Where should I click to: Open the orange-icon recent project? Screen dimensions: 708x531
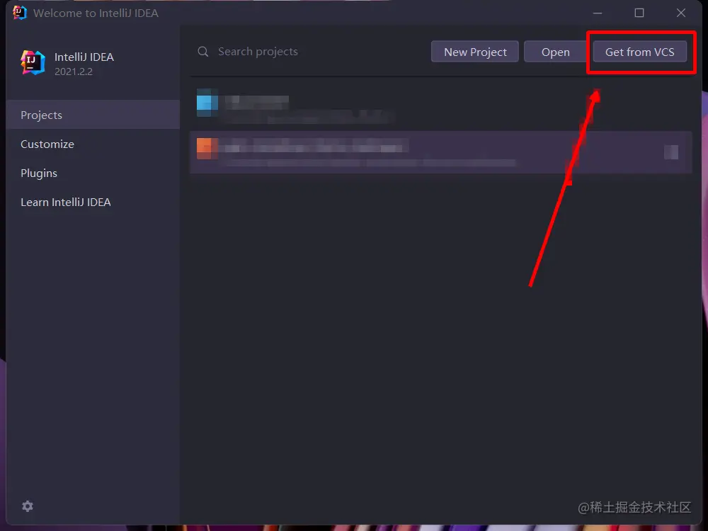tap(440, 152)
